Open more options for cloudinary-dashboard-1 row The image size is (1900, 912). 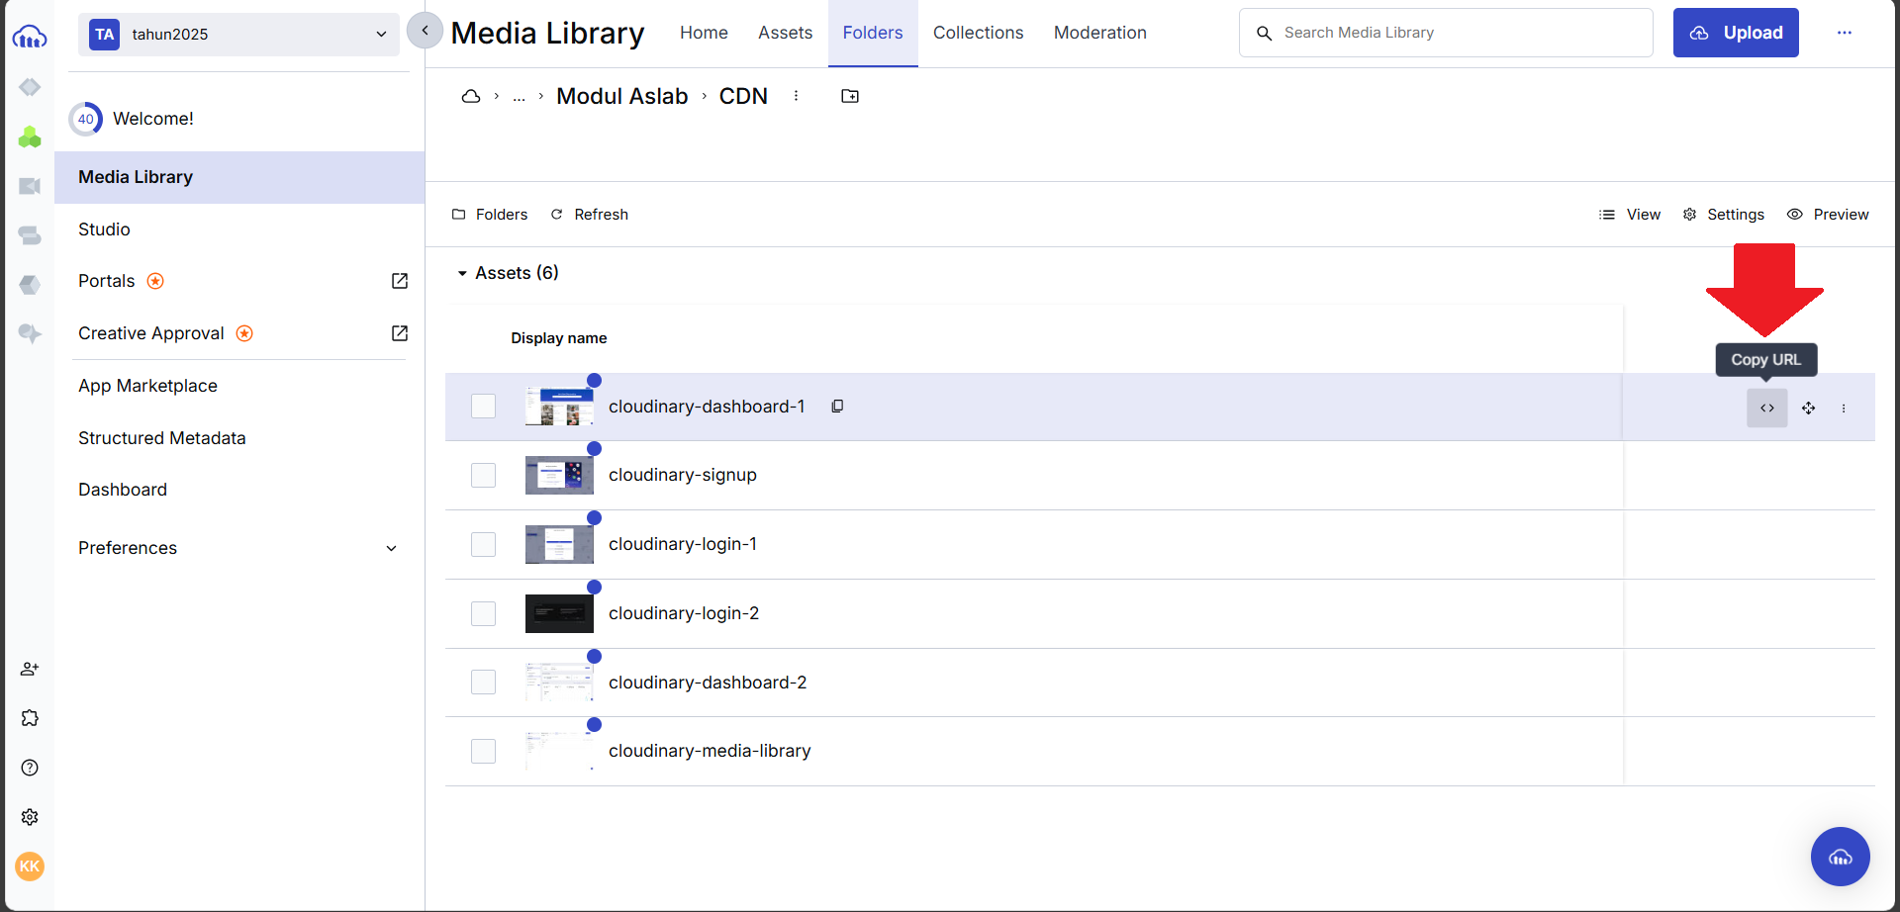pos(1844,408)
